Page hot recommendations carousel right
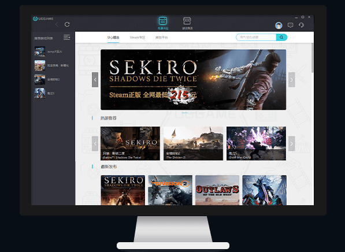345x252 pixels. click(291, 143)
